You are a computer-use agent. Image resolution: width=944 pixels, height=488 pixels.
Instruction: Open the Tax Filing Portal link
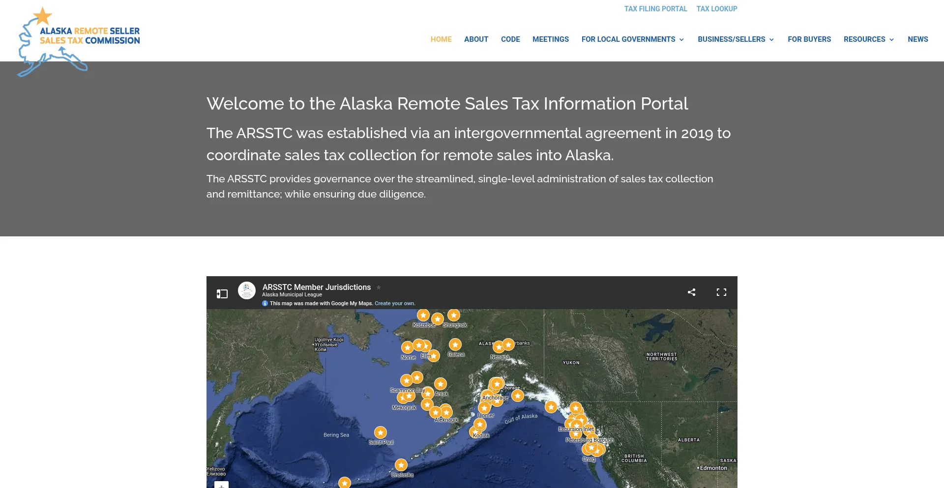pyautogui.click(x=655, y=9)
